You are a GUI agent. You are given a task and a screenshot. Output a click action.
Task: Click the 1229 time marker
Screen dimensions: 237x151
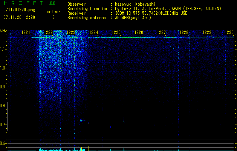(x=207, y=32)
